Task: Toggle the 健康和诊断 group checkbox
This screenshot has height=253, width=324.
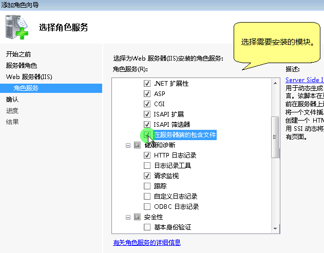Action: point(137,145)
